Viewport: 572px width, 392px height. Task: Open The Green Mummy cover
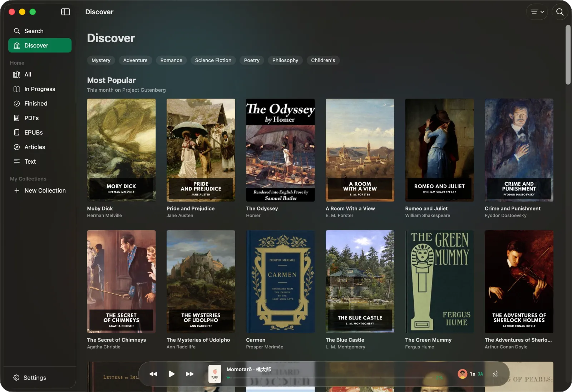pyautogui.click(x=440, y=282)
